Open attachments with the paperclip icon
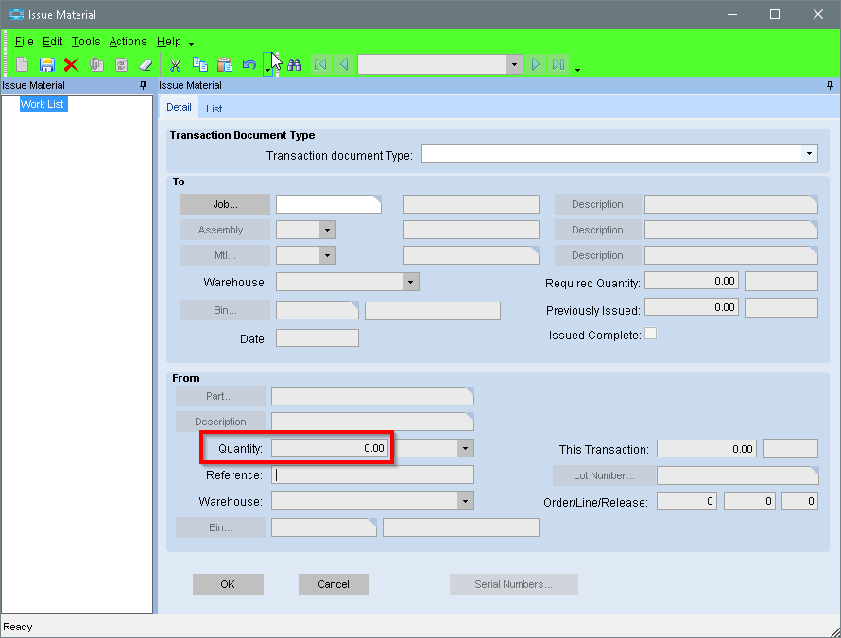This screenshot has height=638, width=841. [96, 65]
